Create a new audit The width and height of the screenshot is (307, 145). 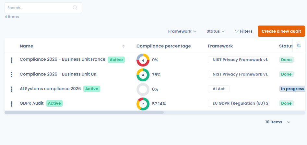tap(281, 31)
